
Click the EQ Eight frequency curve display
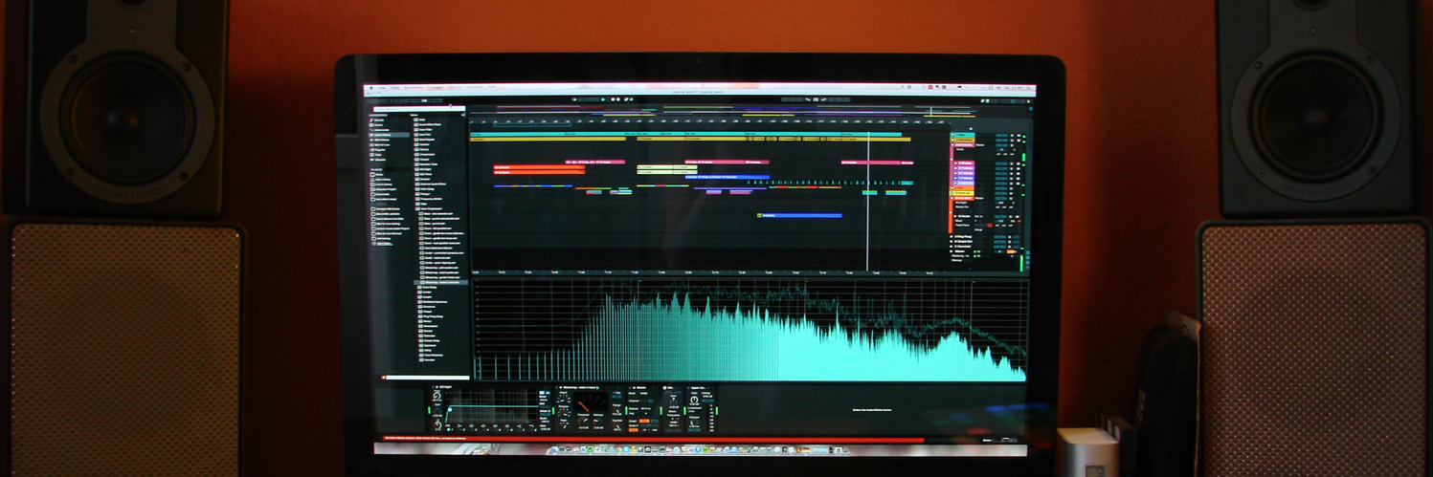[x=492, y=406]
